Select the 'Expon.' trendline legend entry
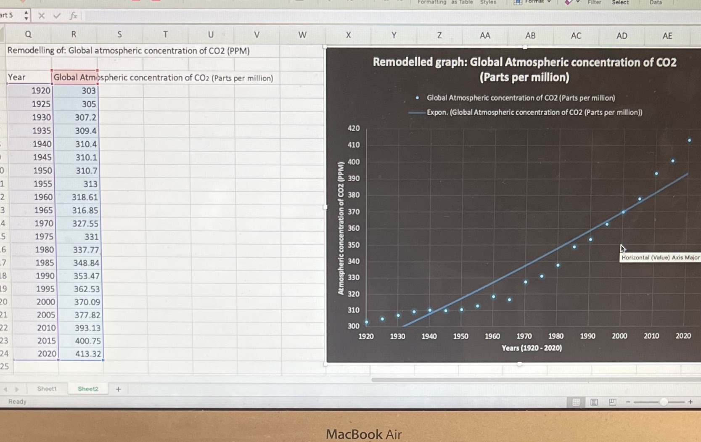 click(x=526, y=112)
